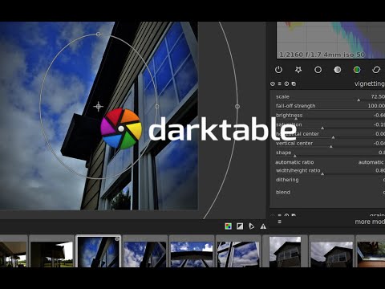Screen dimensions: 385x289
Task: Select the sky and roof beam thumbnail
Action: coord(192,252)
